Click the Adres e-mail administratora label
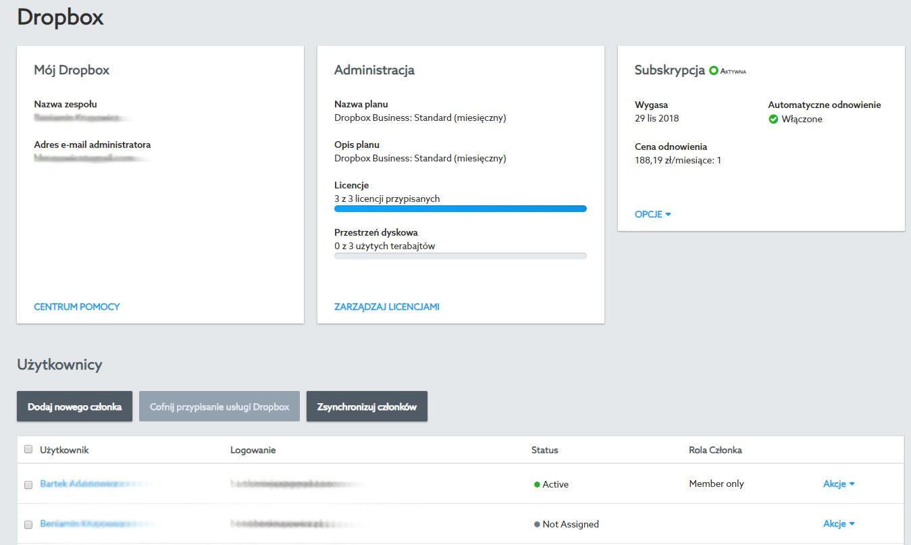 93,145
